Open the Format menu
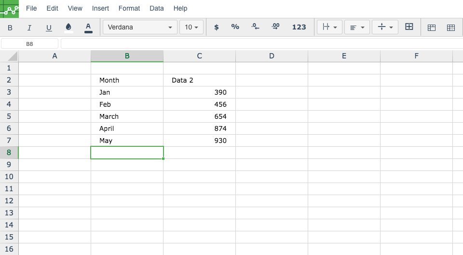The width and height of the screenshot is (463, 255). pyautogui.click(x=129, y=8)
